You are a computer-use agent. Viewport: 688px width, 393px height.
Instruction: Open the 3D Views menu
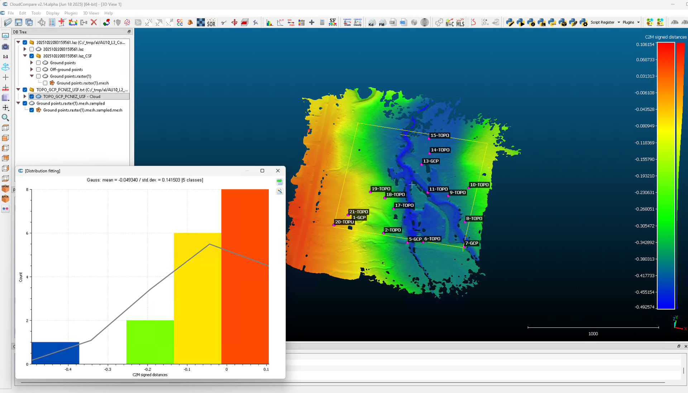91,13
